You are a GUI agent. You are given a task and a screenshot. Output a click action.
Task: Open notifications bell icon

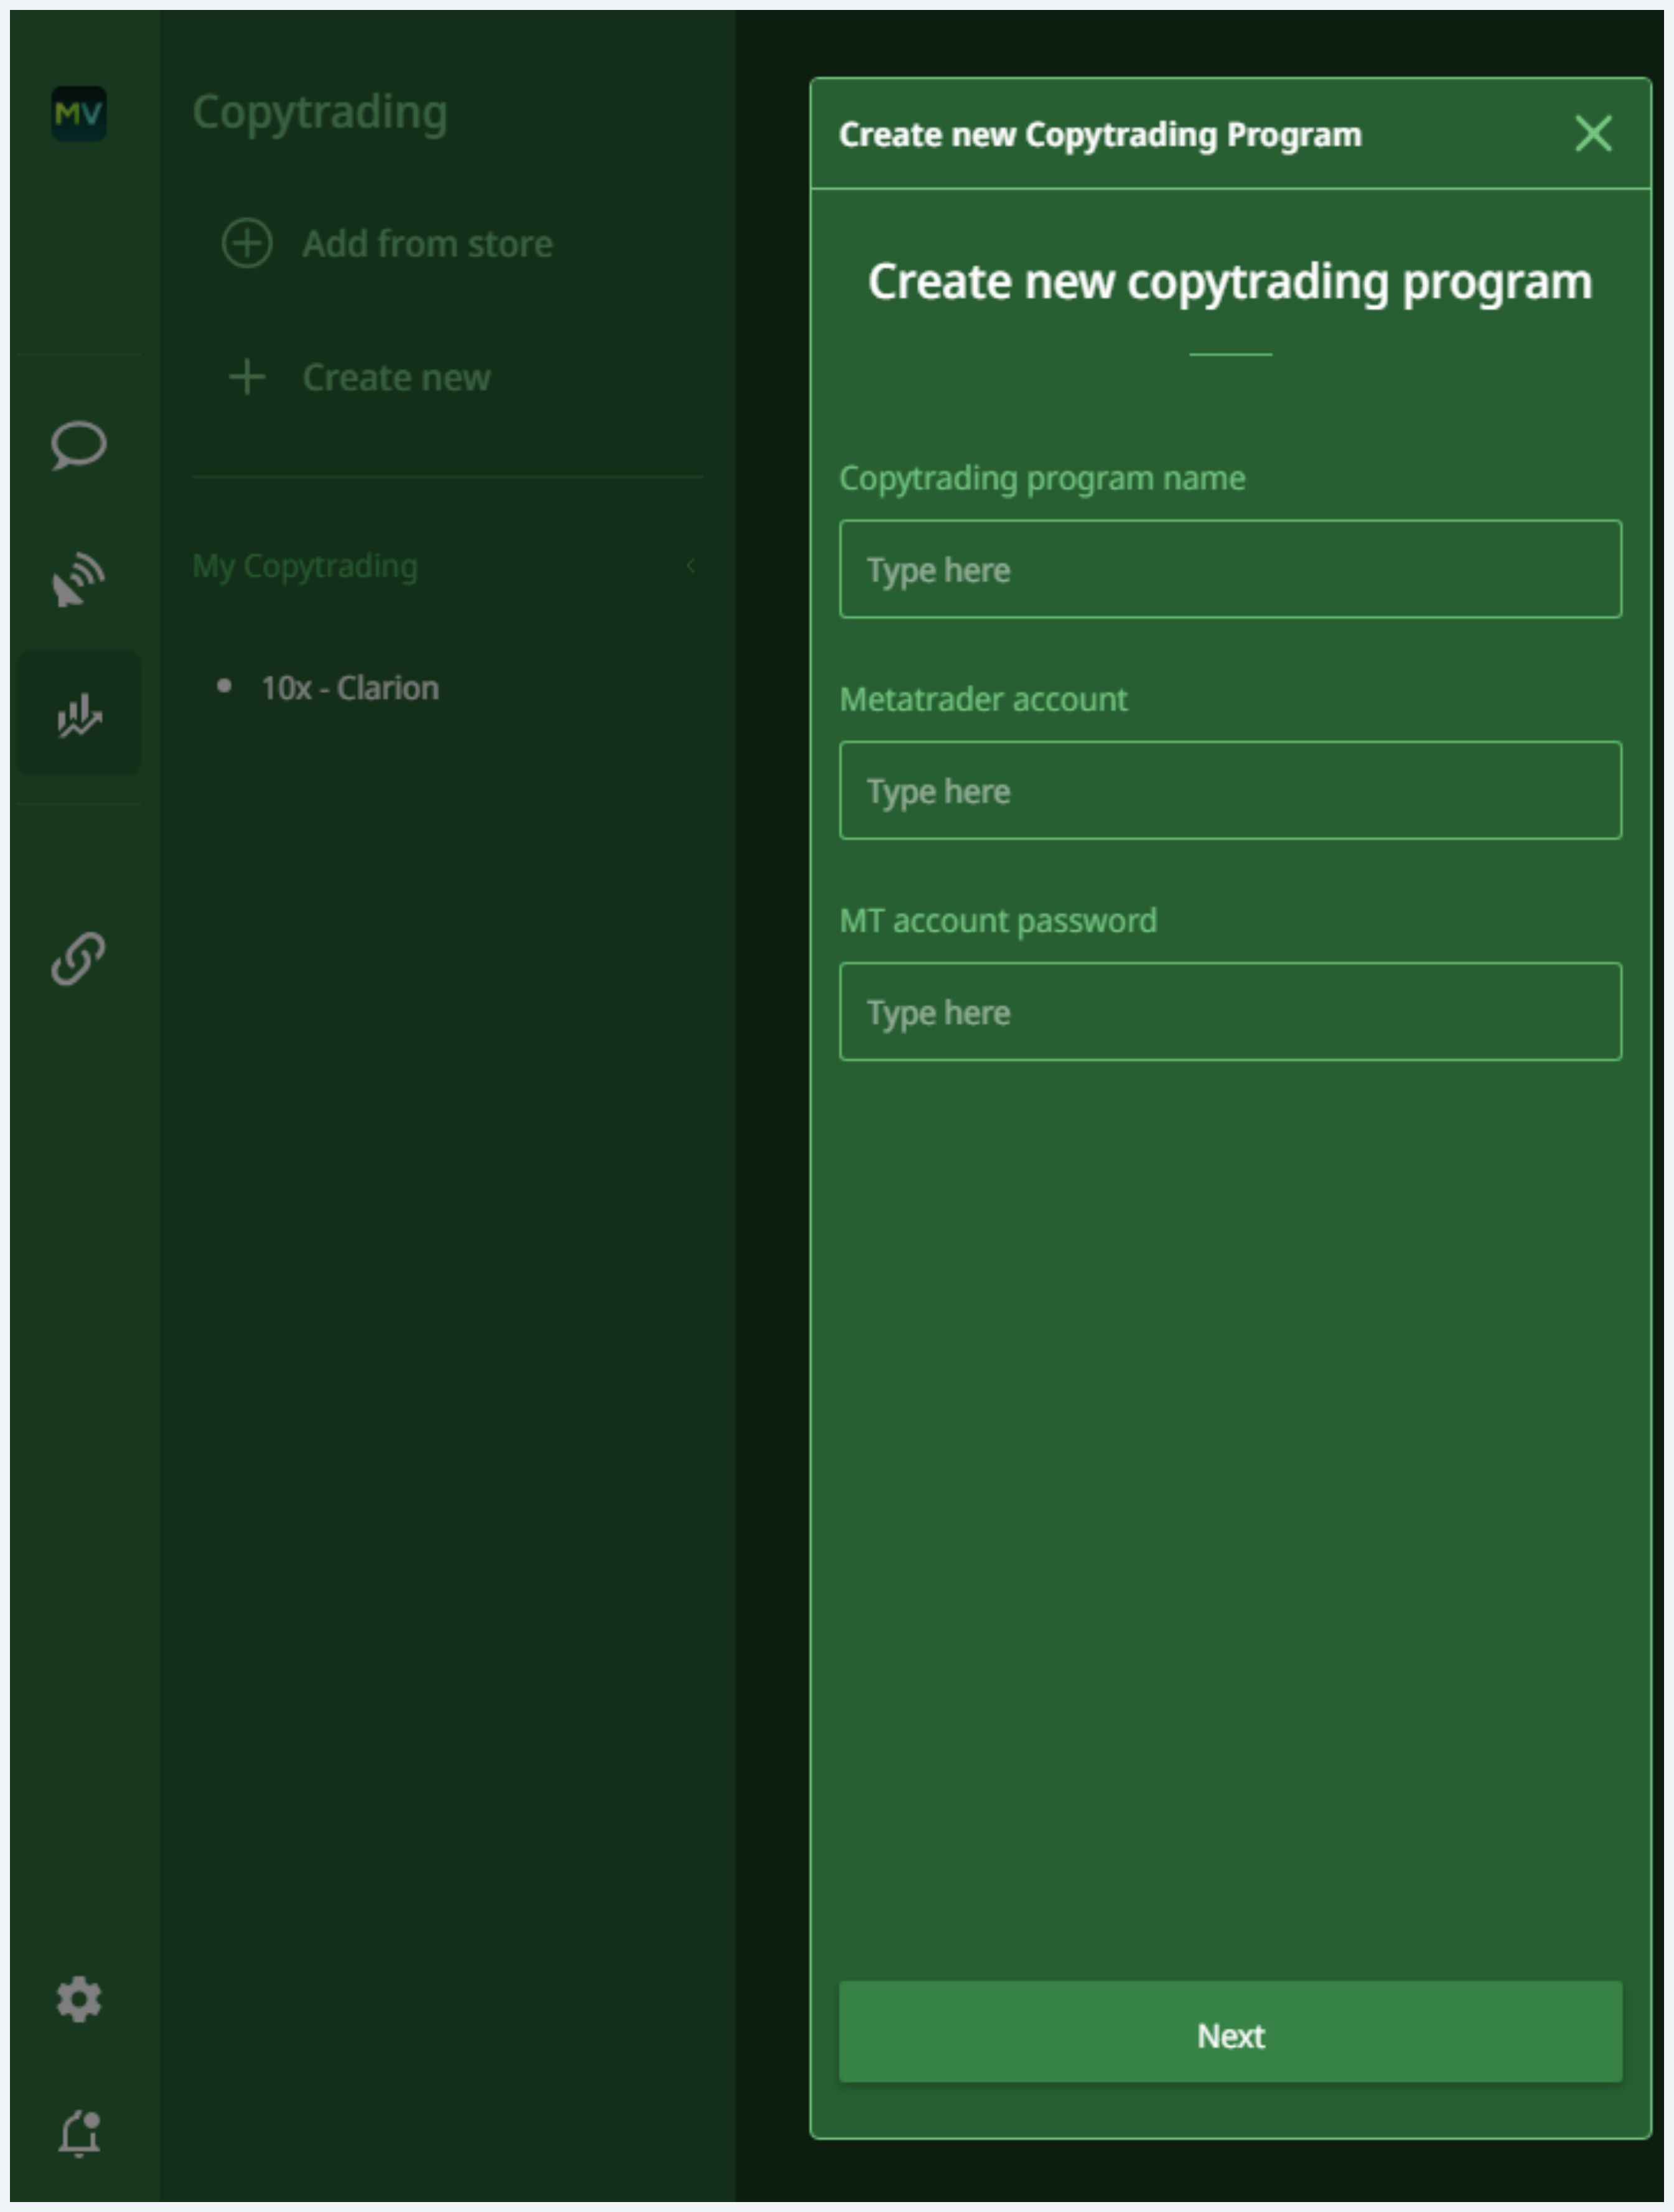(x=79, y=2133)
